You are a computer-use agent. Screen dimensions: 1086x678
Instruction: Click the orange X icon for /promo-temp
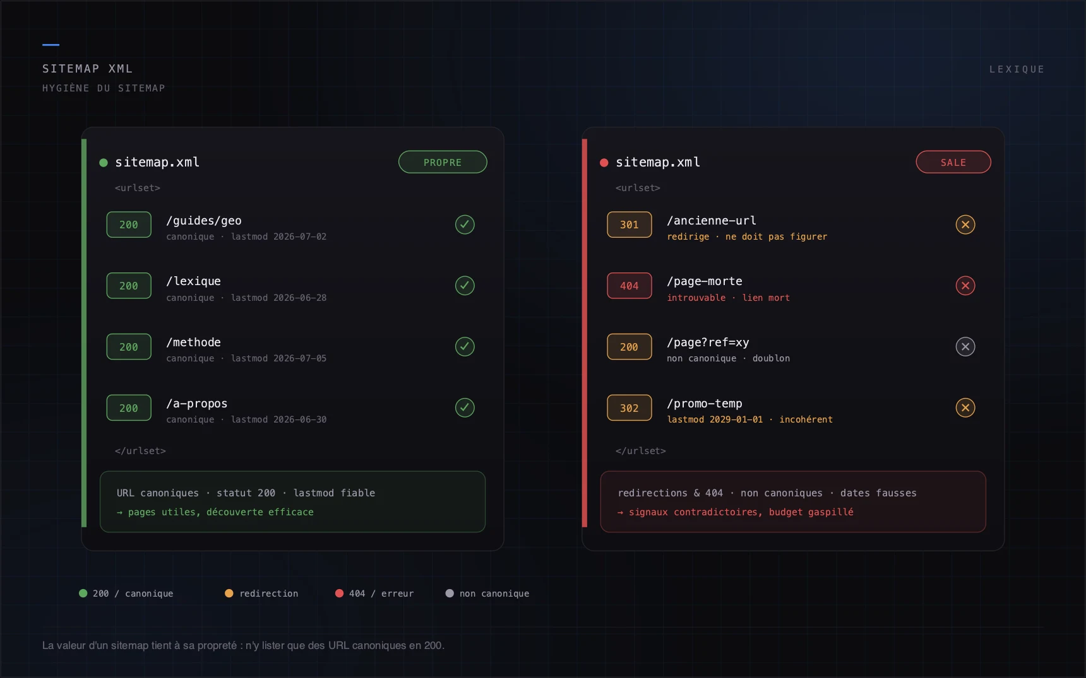(965, 407)
